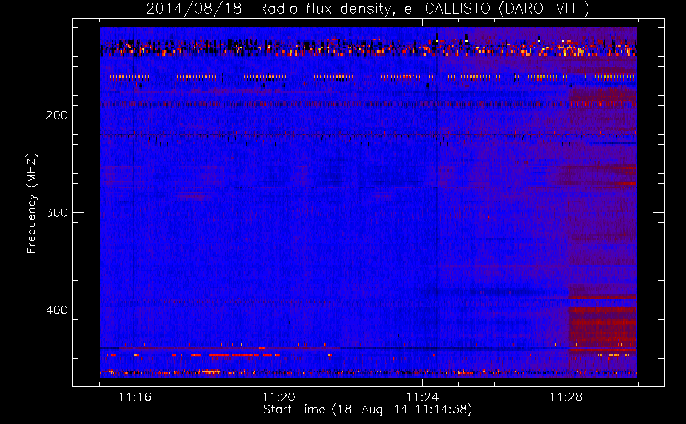Click the 11:20 time tick label
686x424 pixels.
click(x=279, y=397)
